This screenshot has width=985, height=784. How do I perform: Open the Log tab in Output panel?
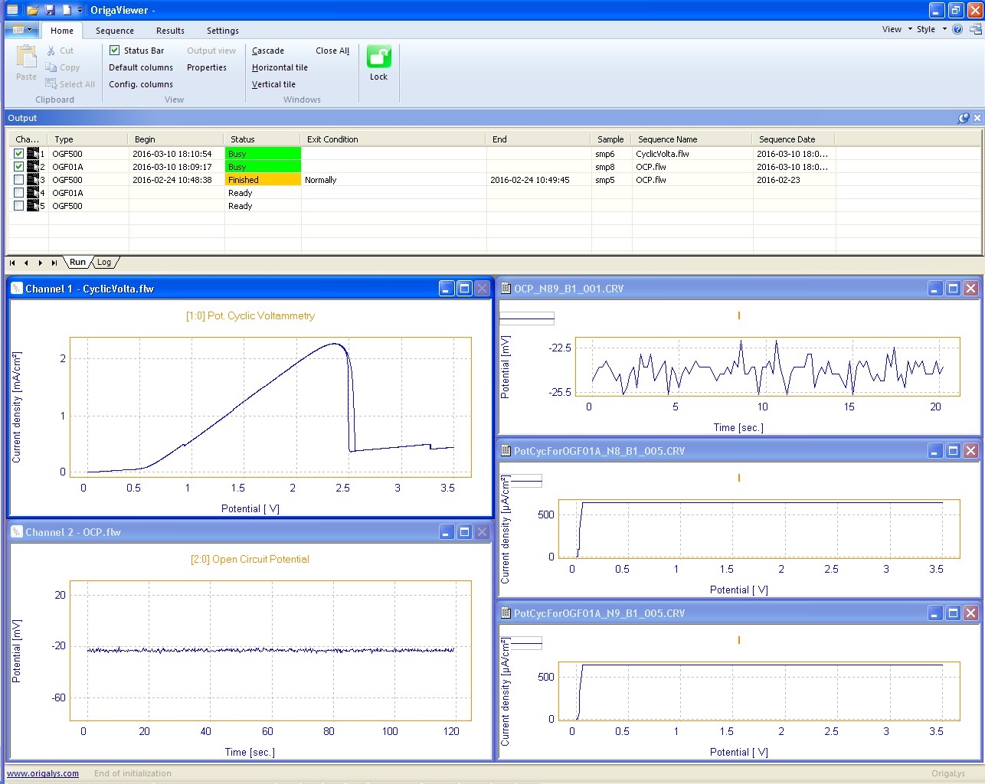point(104,263)
